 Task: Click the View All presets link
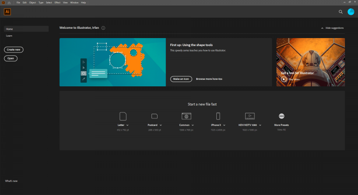pos(282,130)
